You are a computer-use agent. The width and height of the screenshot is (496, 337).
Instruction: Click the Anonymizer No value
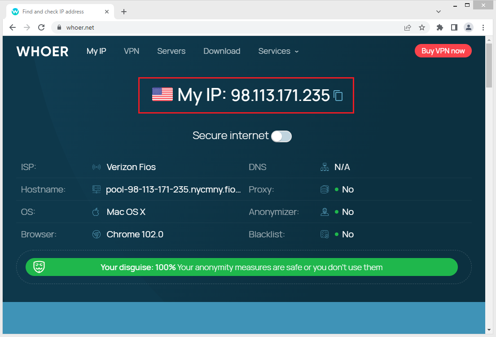(347, 212)
